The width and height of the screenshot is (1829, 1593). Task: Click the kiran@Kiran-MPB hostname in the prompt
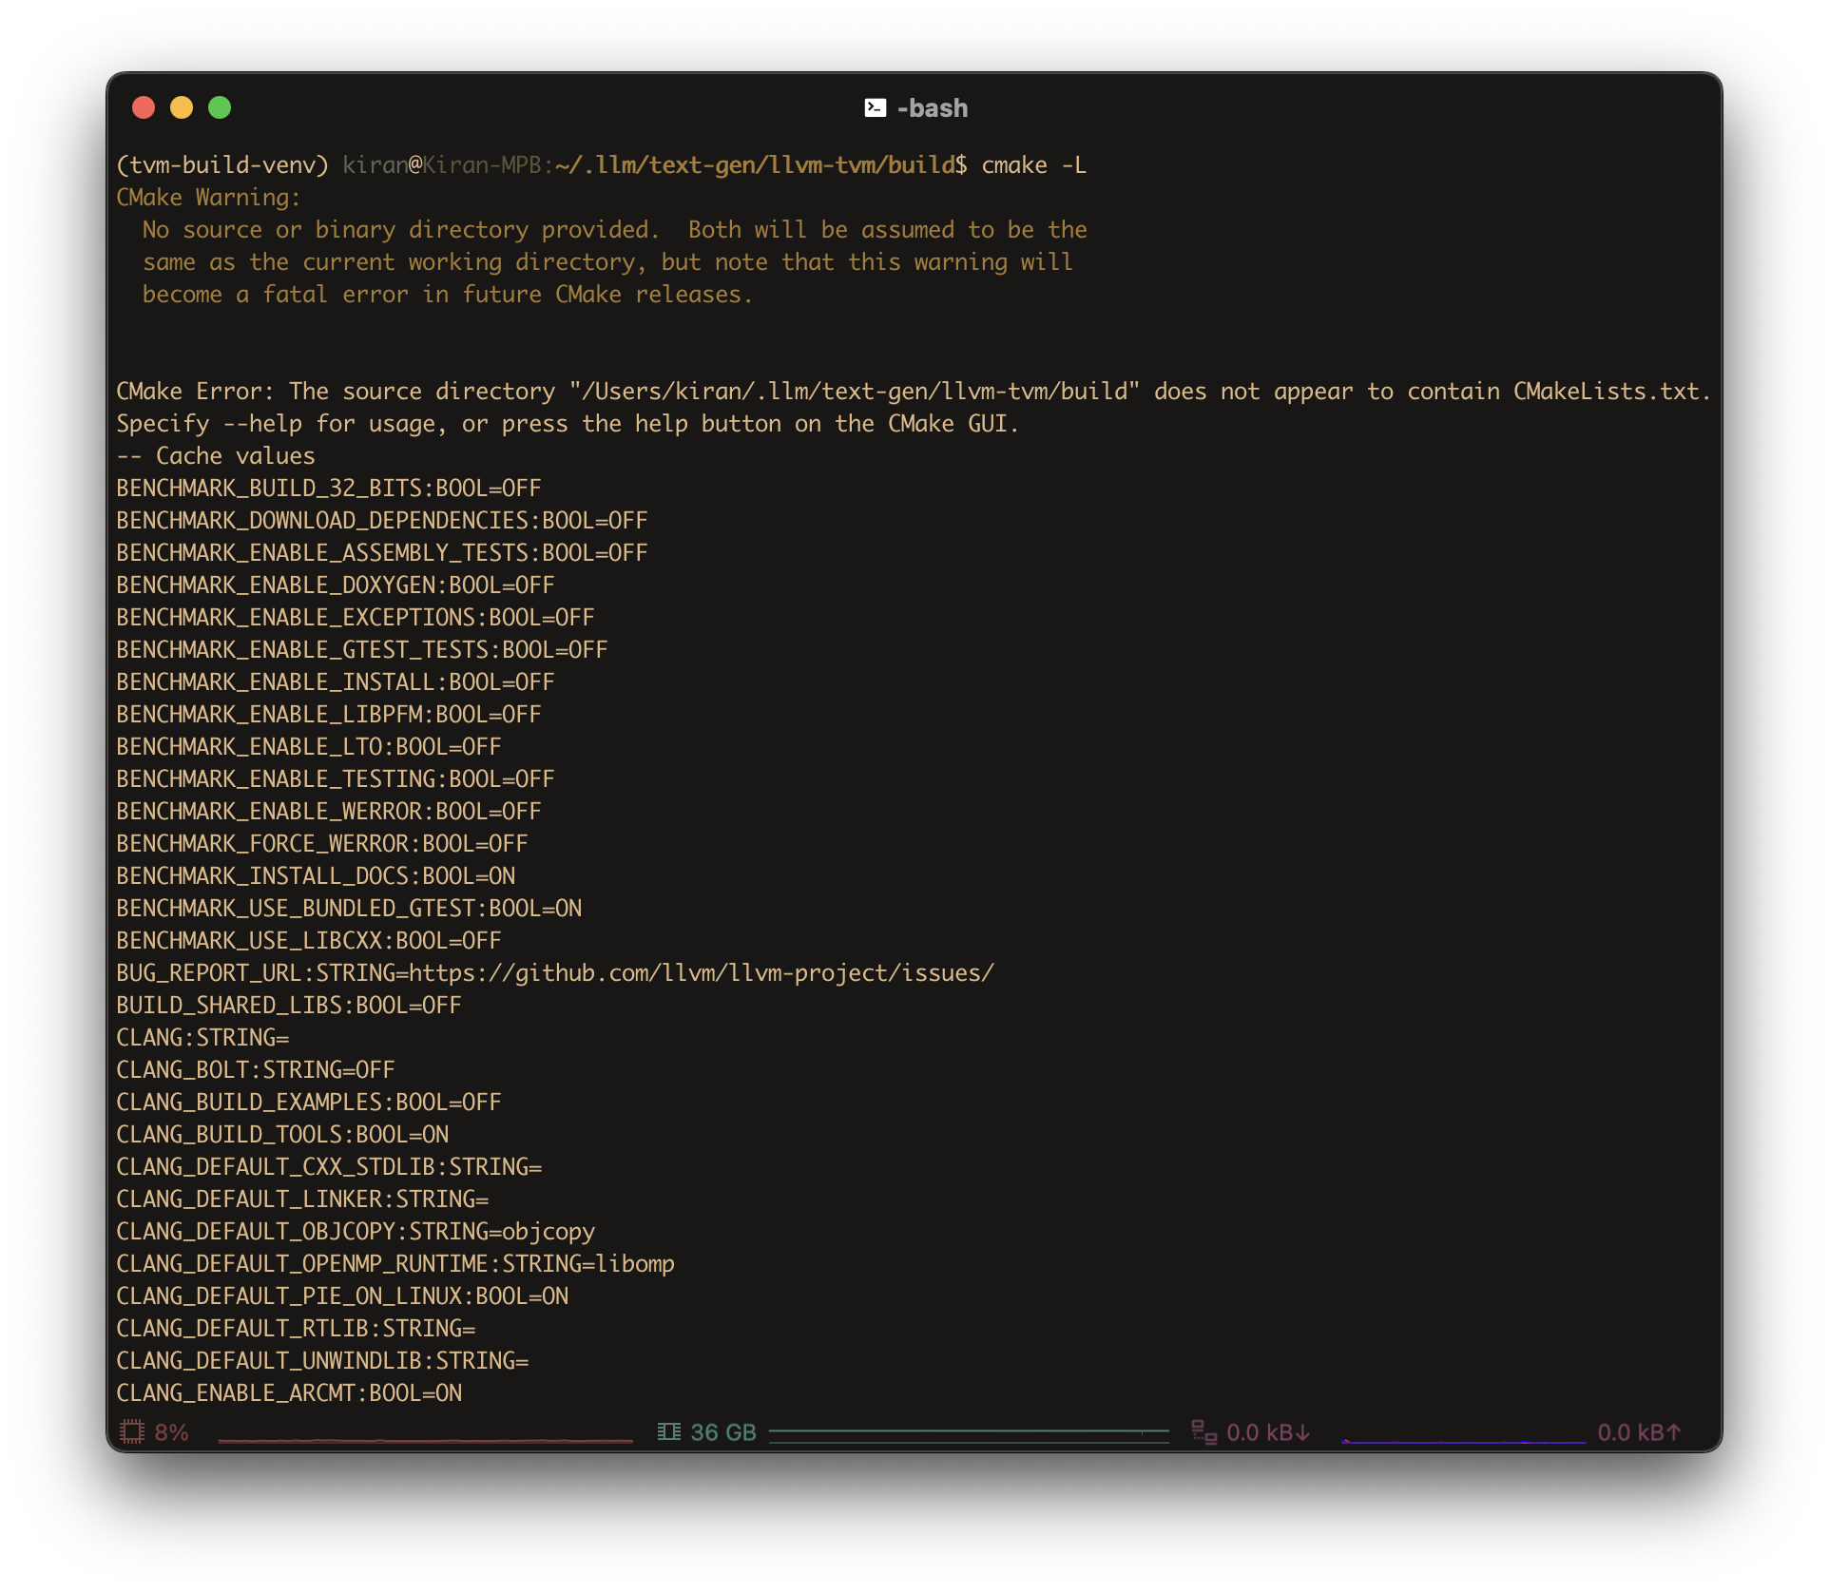442,165
